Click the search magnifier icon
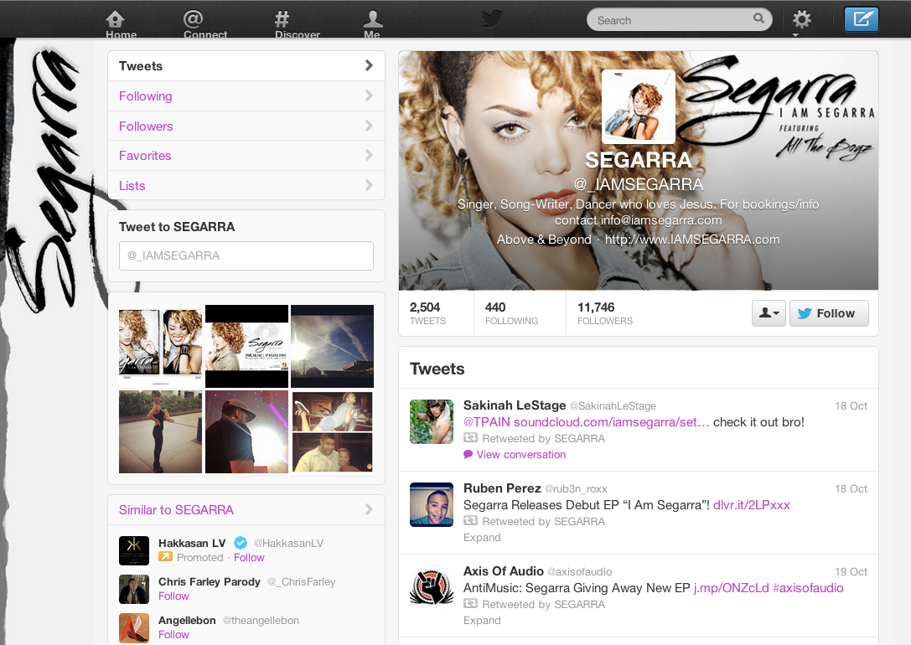Screen dimensions: 911x645 point(758,18)
